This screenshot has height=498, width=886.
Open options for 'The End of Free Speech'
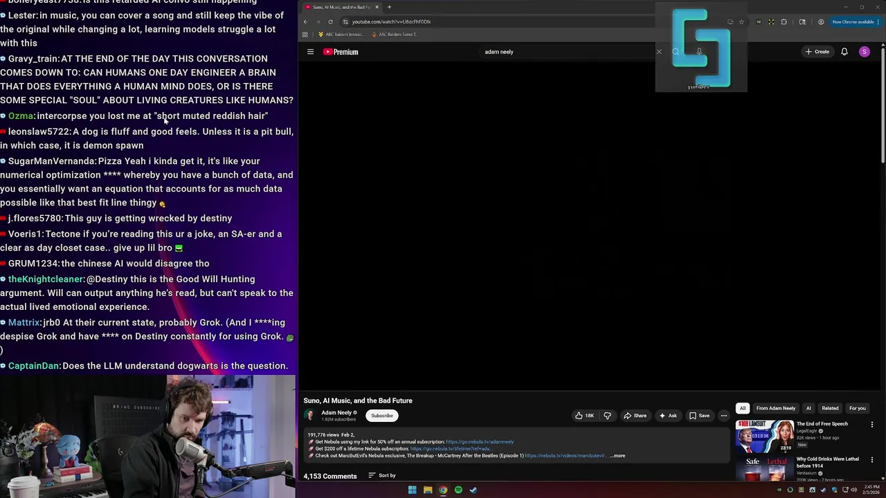[871, 425]
